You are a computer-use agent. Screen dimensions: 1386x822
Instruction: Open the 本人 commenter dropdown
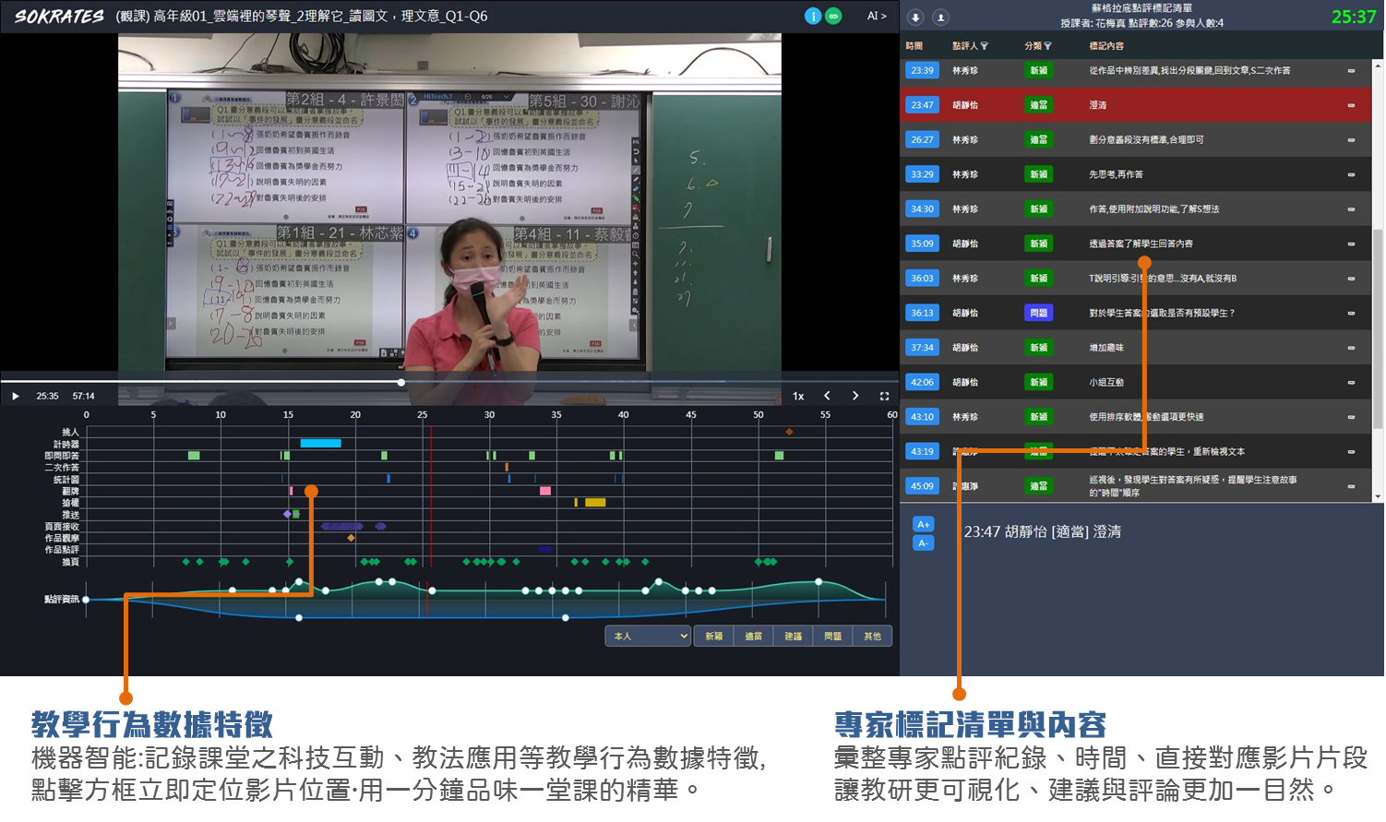pyautogui.click(x=648, y=636)
